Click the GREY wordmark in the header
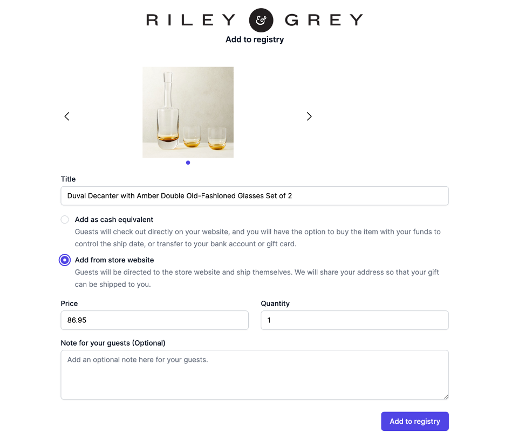Screen dimensions: 505x433 point(324,19)
